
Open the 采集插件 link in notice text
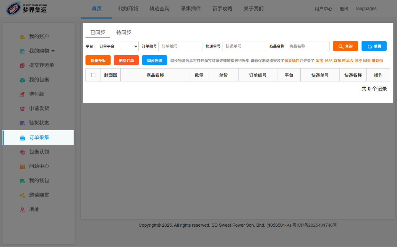pyautogui.click(x=292, y=60)
